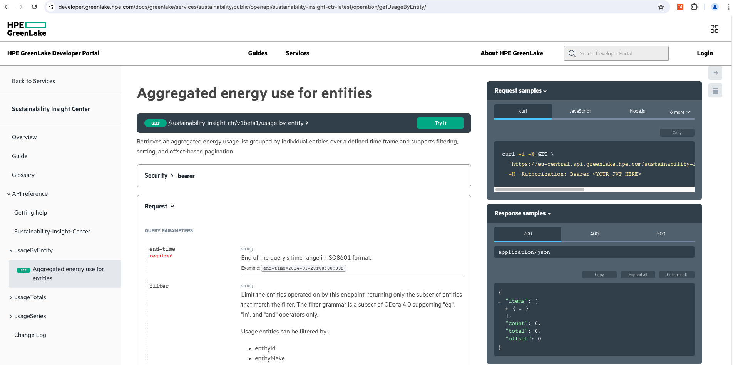Switch to the Node.js sample tab
Screen dimensions: 733x365
tap(637, 111)
